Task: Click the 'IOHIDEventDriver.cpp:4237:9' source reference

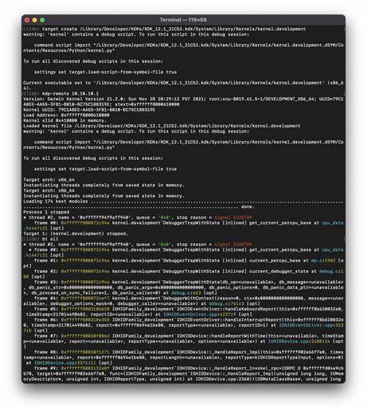Action: point(200,314)
